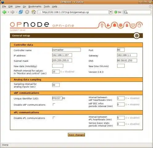Click the address bar URL field
This screenshot has height=148, width=153.
tap(73, 12)
